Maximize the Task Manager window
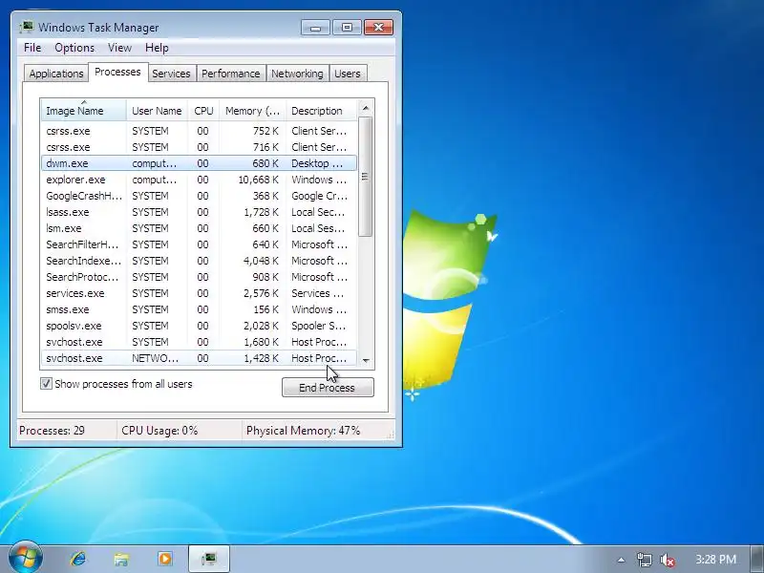 coord(347,28)
